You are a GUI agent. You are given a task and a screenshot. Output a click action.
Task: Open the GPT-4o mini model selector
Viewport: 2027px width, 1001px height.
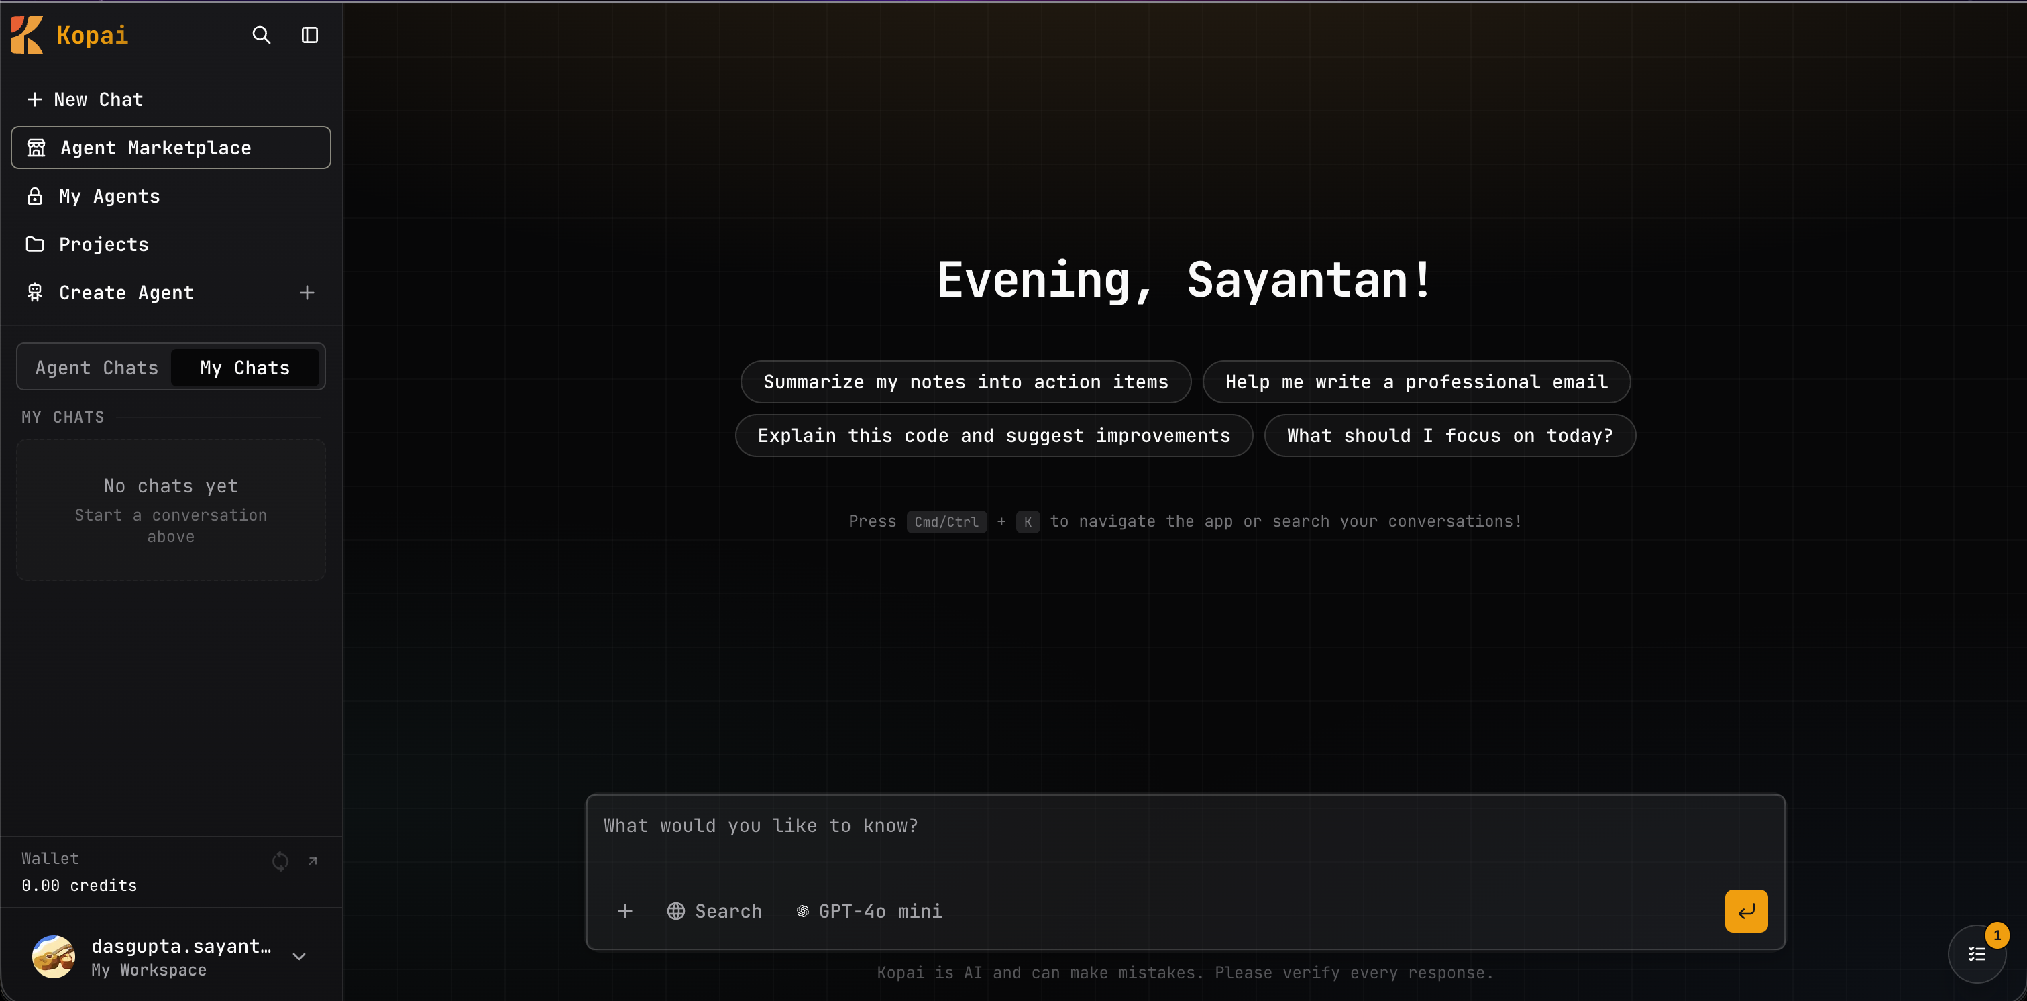(869, 911)
